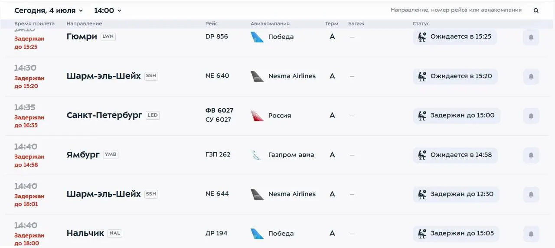Click the Газпром авиа logo icon
The image size is (555, 248).
pyautogui.click(x=257, y=155)
